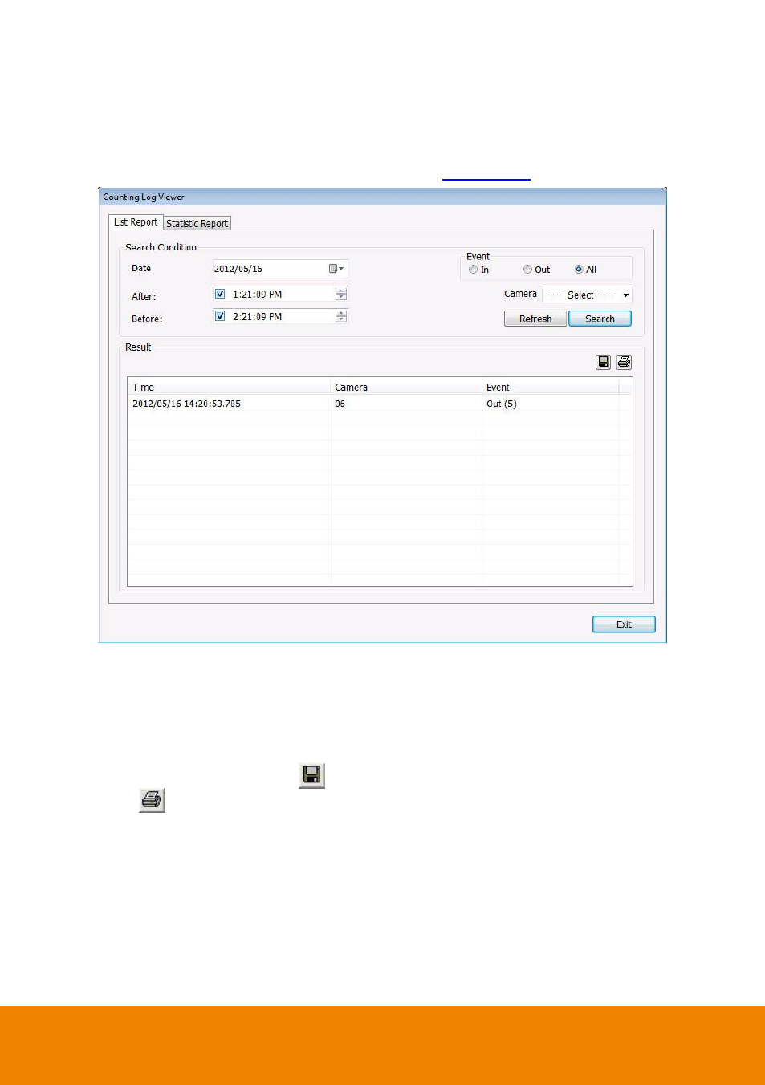The height and width of the screenshot is (1085, 765).
Task: Click the Date field showing 2012/05/16
Action: tap(280, 269)
